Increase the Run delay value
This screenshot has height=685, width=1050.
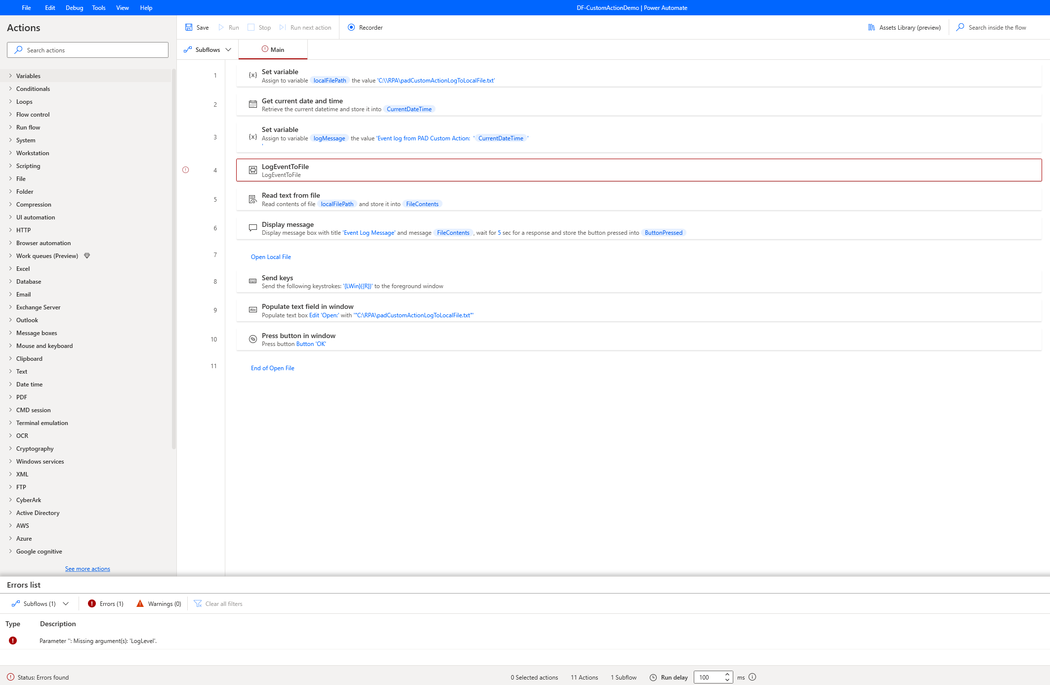click(727, 674)
